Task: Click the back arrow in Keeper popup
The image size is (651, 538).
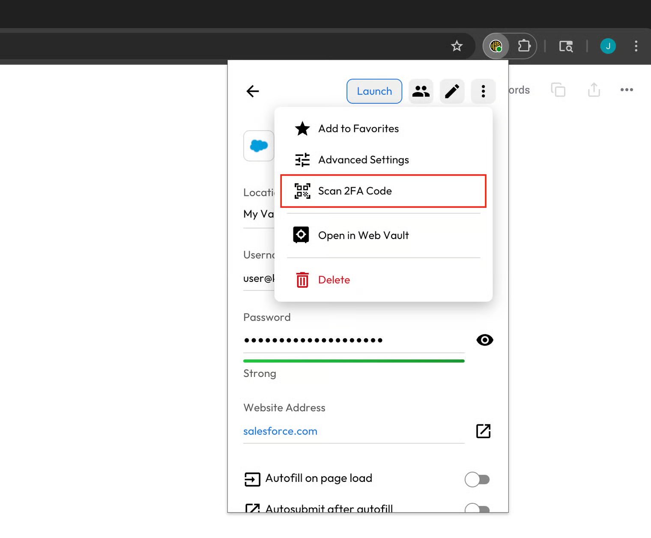Action: coord(253,91)
